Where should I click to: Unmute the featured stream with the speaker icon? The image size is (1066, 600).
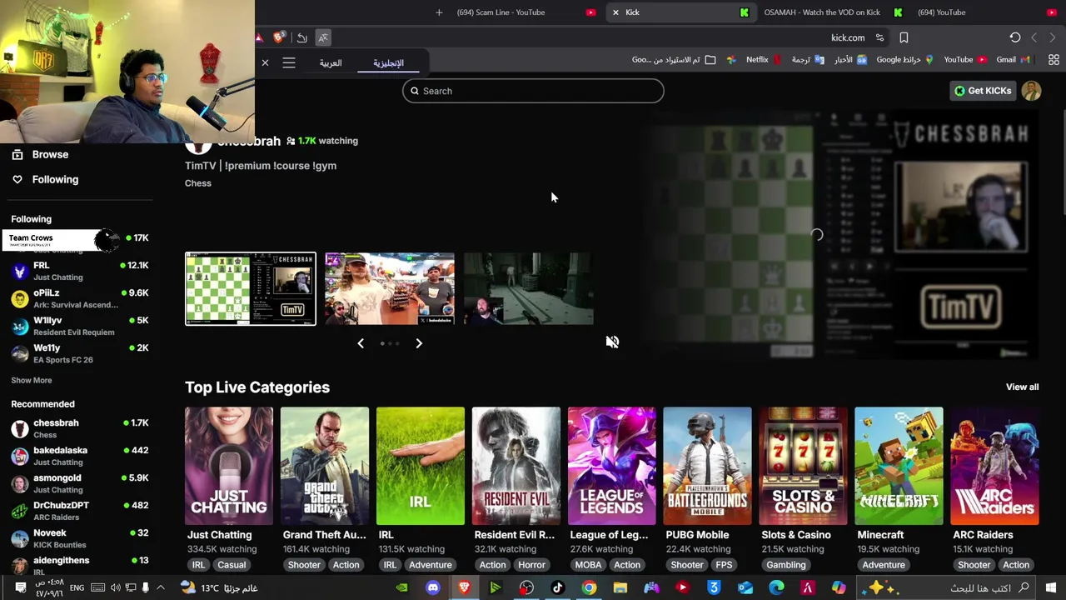612,342
